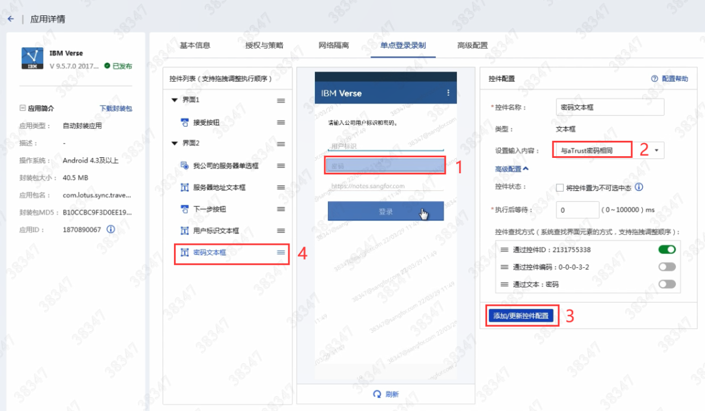Click the 应用简介 section icon

click(x=22, y=108)
